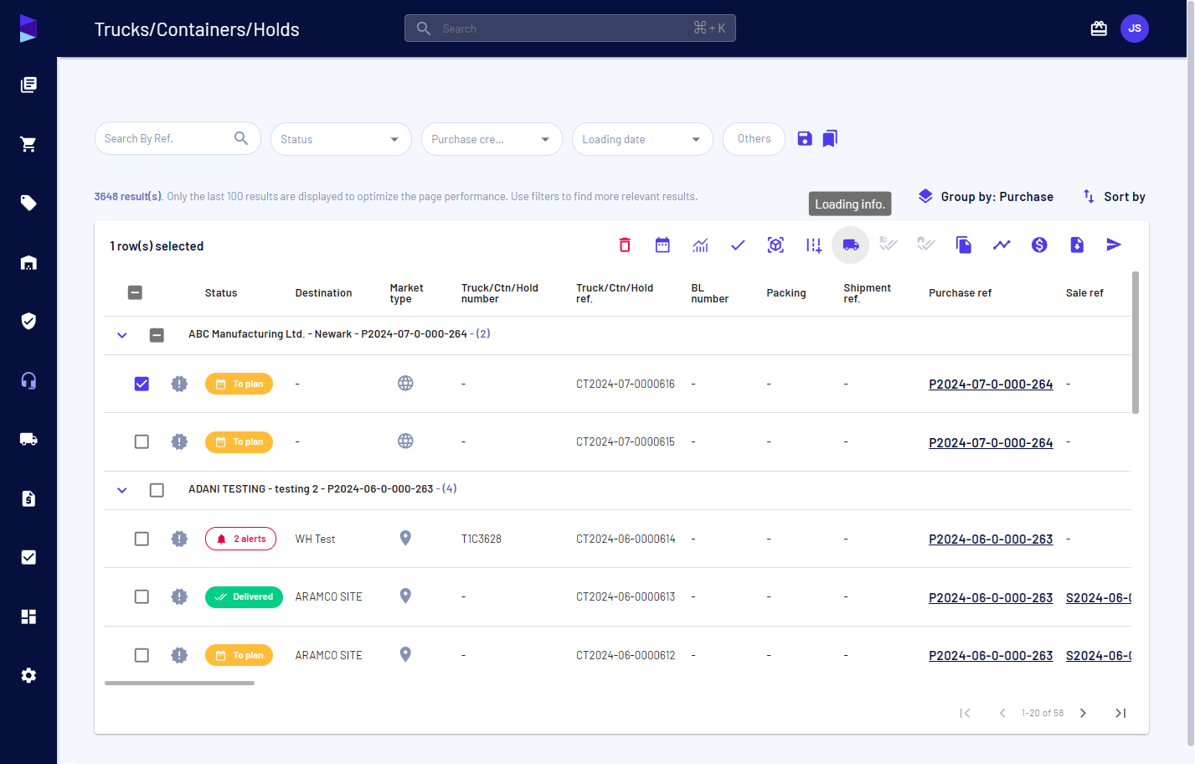Open truck shipping section in sidebar
Screen dimensions: 1195x764
coord(28,439)
